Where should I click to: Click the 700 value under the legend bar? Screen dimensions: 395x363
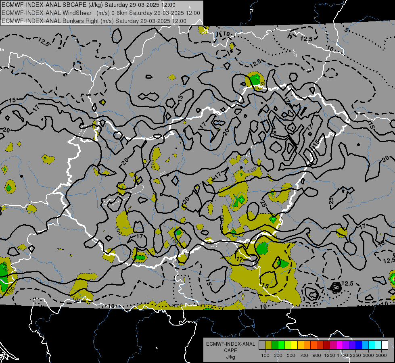(x=304, y=355)
